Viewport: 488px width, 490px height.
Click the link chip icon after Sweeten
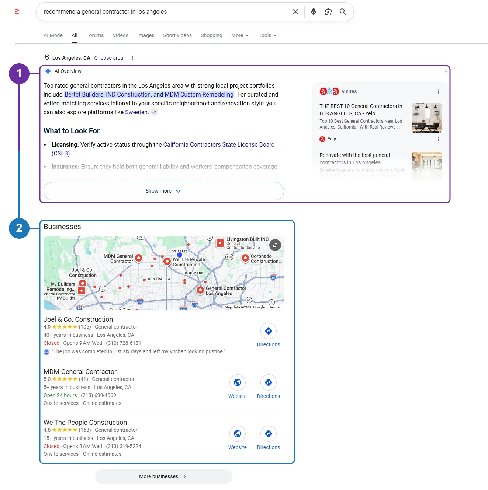coord(154,112)
